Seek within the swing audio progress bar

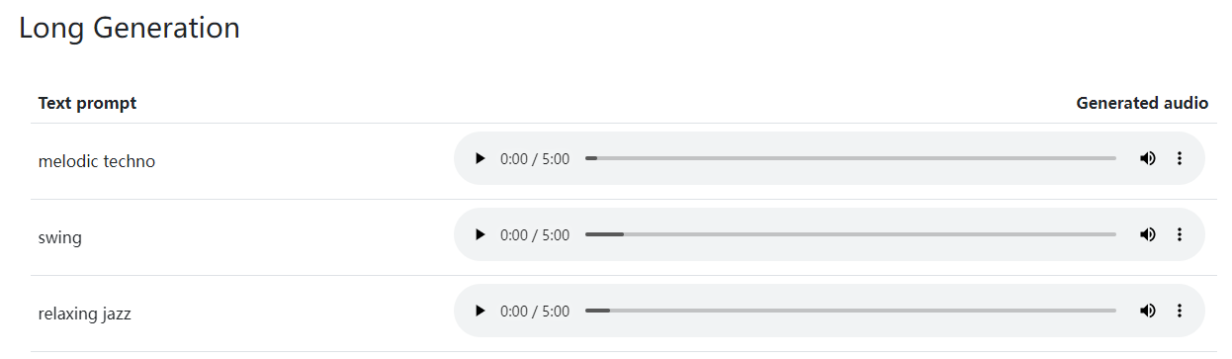point(850,234)
